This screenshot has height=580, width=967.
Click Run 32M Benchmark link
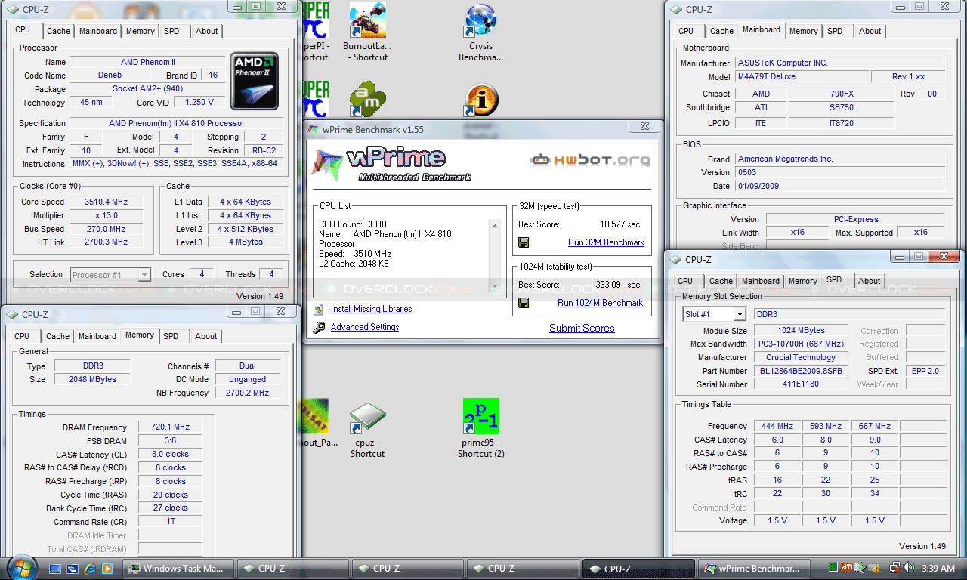tap(606, 242)
